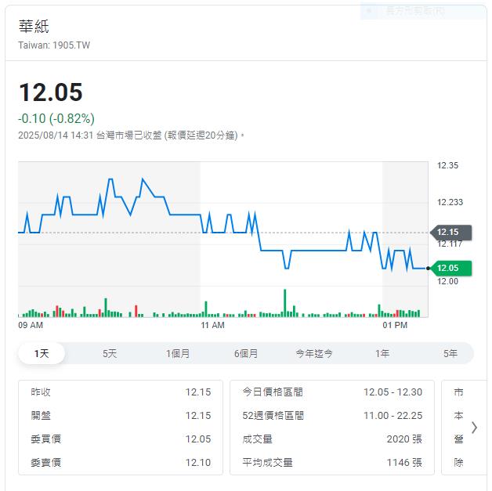
Task: Switch chart to 5天 range
Action: click(x=110, y=353)
